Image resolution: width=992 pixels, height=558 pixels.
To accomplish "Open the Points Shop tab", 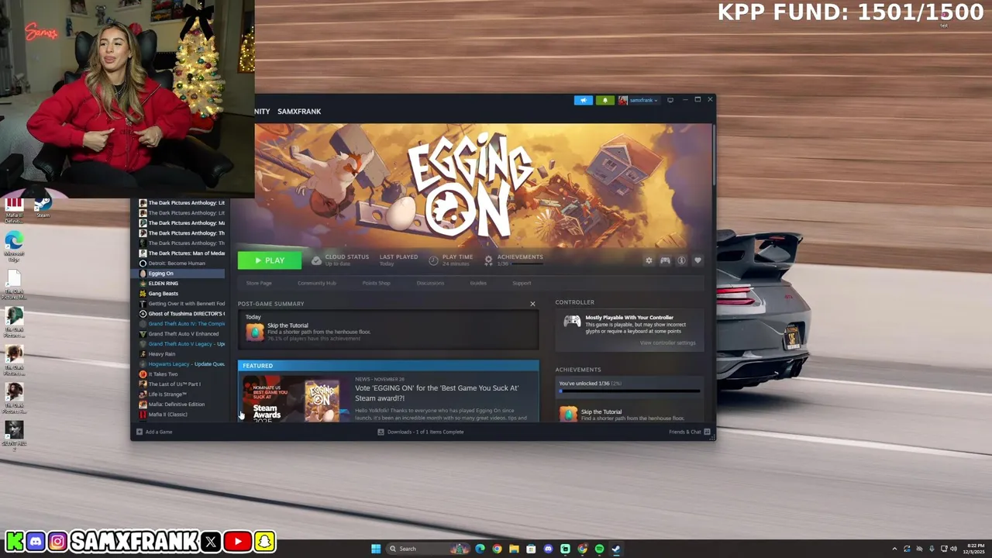I will click(376, 283).
